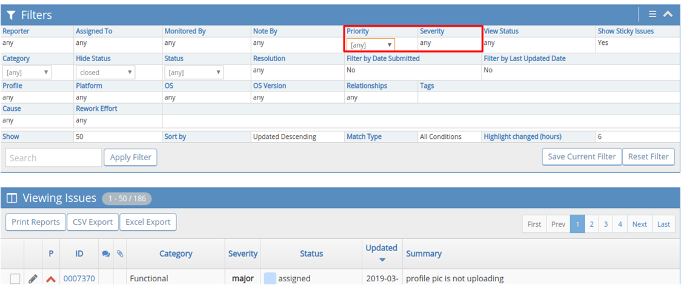The height and width of the screenshot is (285, 681).
Task: Jump to the Last page of issues
Action: (663, 224)
